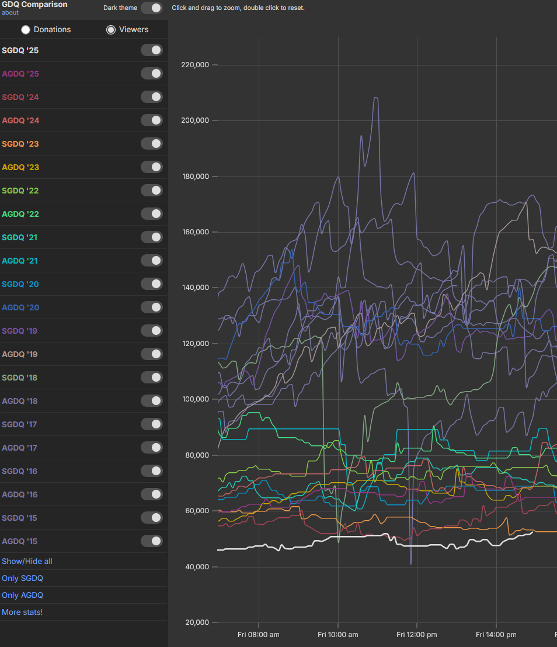Toggle the SGDQ '16 series switch
The height and width of the screenshot is (647, 557).
click(x=151, y=471)
